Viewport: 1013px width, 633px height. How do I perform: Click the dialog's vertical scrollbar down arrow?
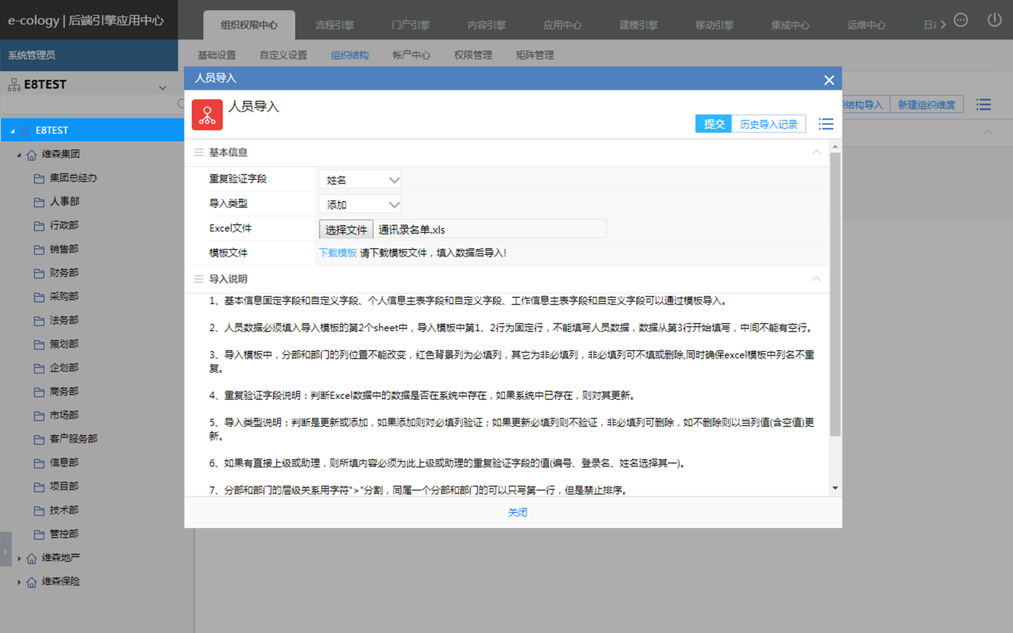(835, 488)
